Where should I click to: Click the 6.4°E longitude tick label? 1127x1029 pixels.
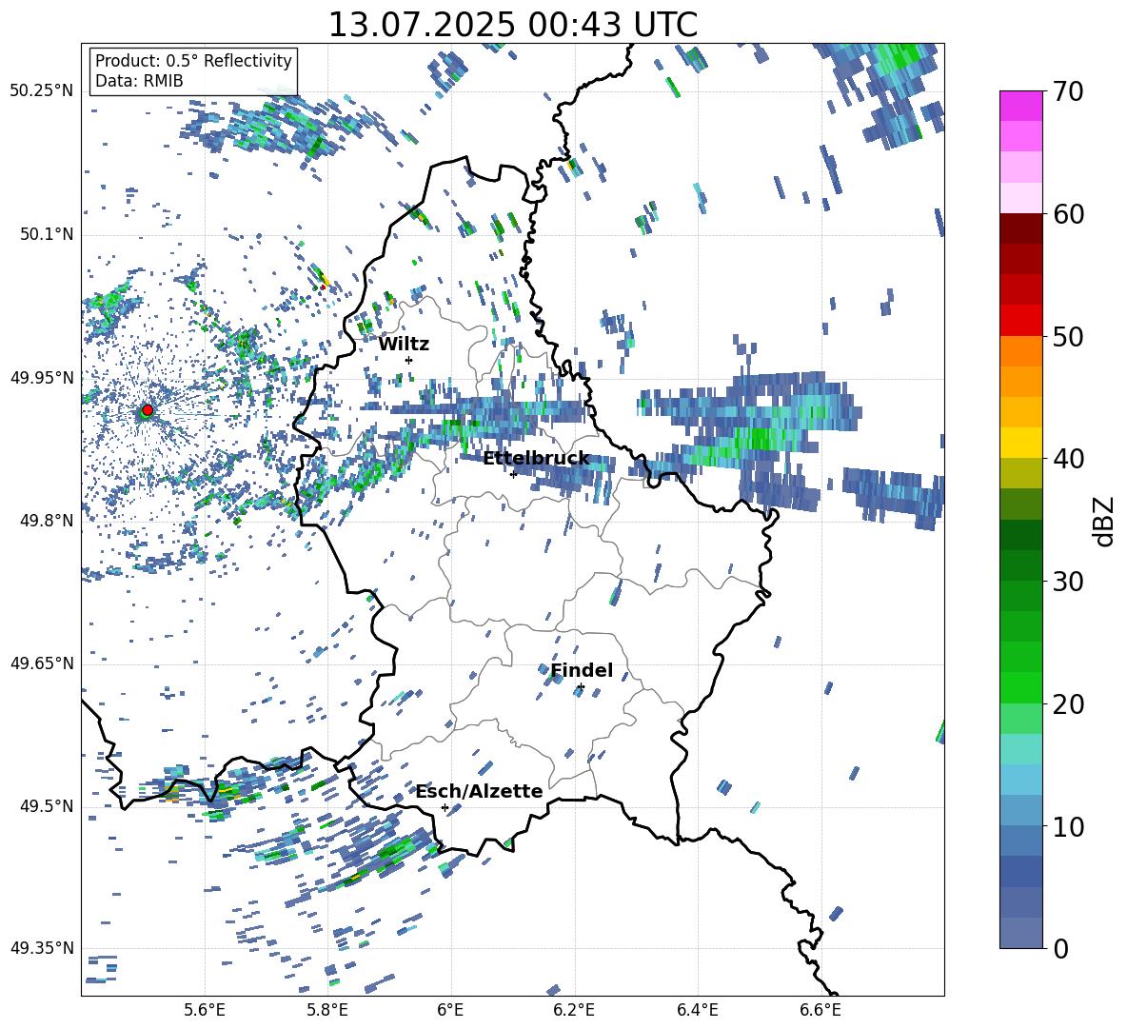tap(698, 1010)
